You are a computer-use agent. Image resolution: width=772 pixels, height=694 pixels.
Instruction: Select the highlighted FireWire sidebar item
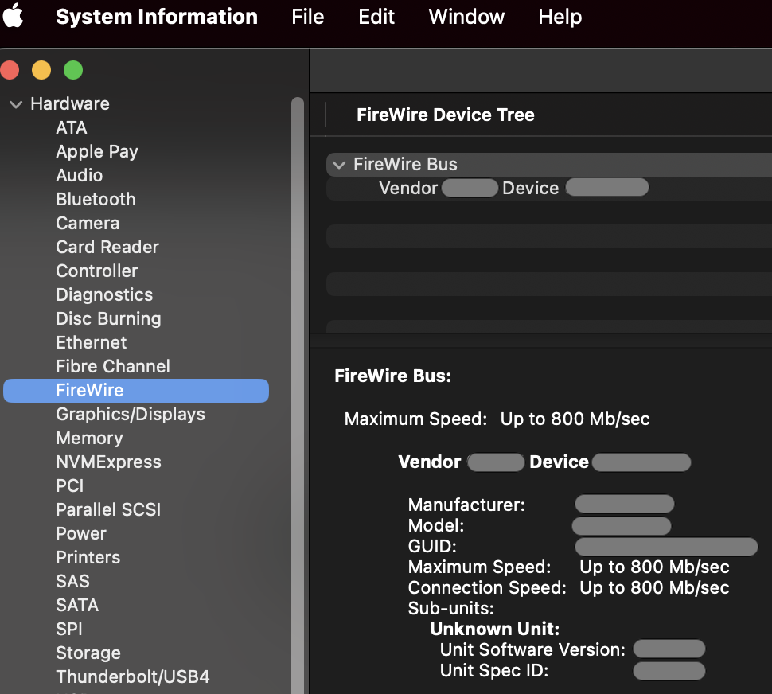coord(136,390)
